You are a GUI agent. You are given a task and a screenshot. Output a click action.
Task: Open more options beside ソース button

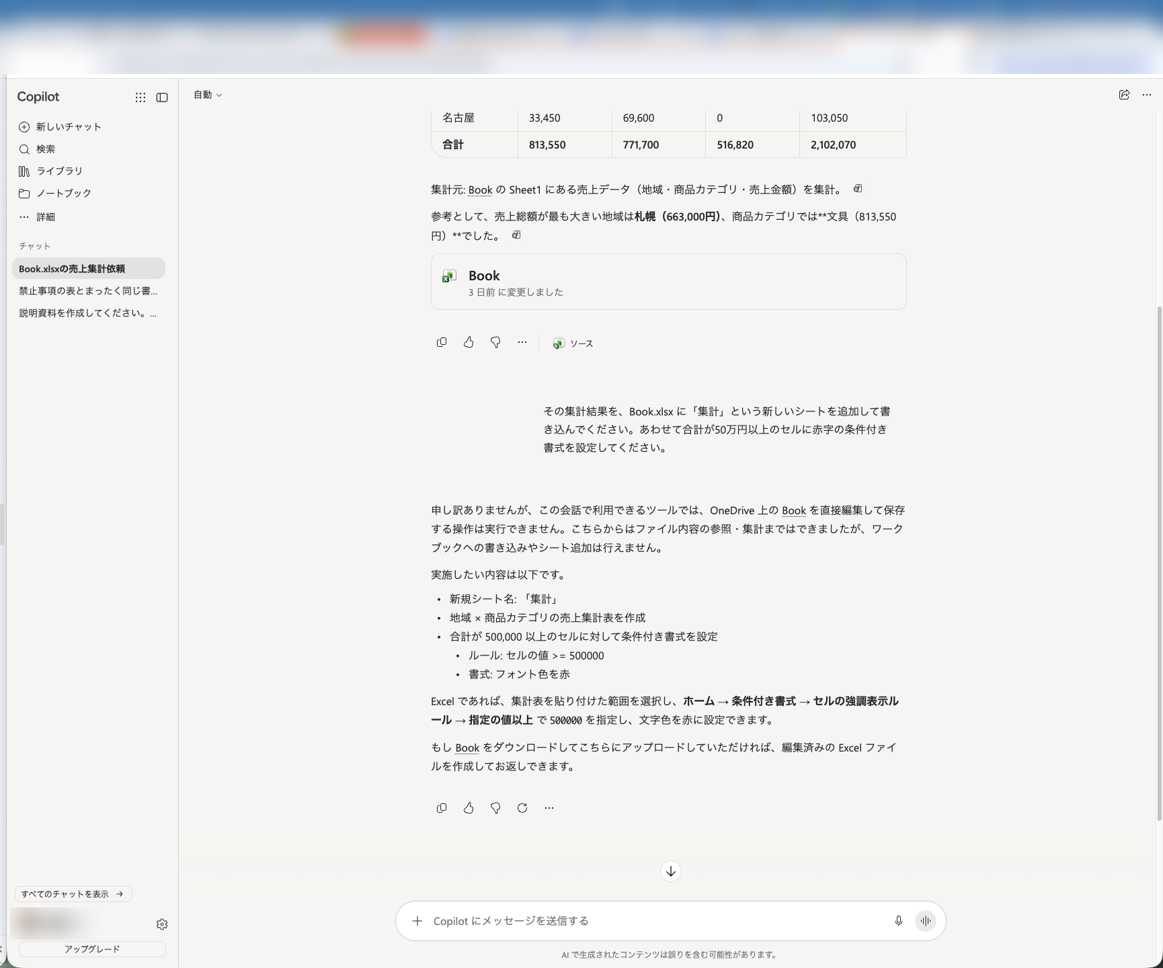coord(522,343)
